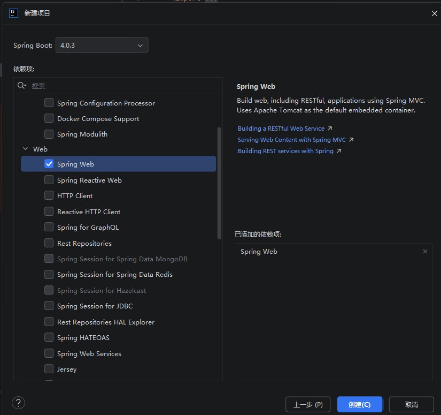441x415 pixels.
Task: Select the Spring HATEOAS label text
Action: coord(83,337)
